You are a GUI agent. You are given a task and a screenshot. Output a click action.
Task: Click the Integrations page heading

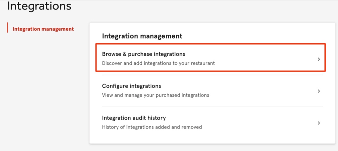coord(39,6)
